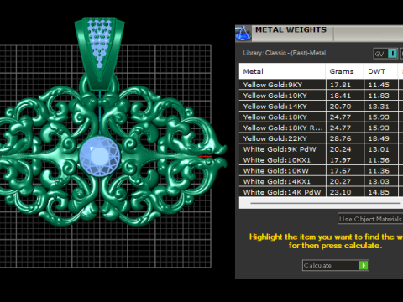Click the 18.49 DWT value
The width and height of the screenshot is (403, 302).
click(379, 138)
